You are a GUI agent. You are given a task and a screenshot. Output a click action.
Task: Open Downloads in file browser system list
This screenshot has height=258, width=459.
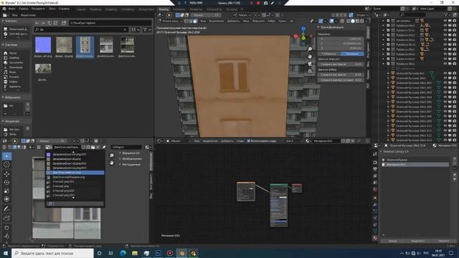tap(16, 67)
